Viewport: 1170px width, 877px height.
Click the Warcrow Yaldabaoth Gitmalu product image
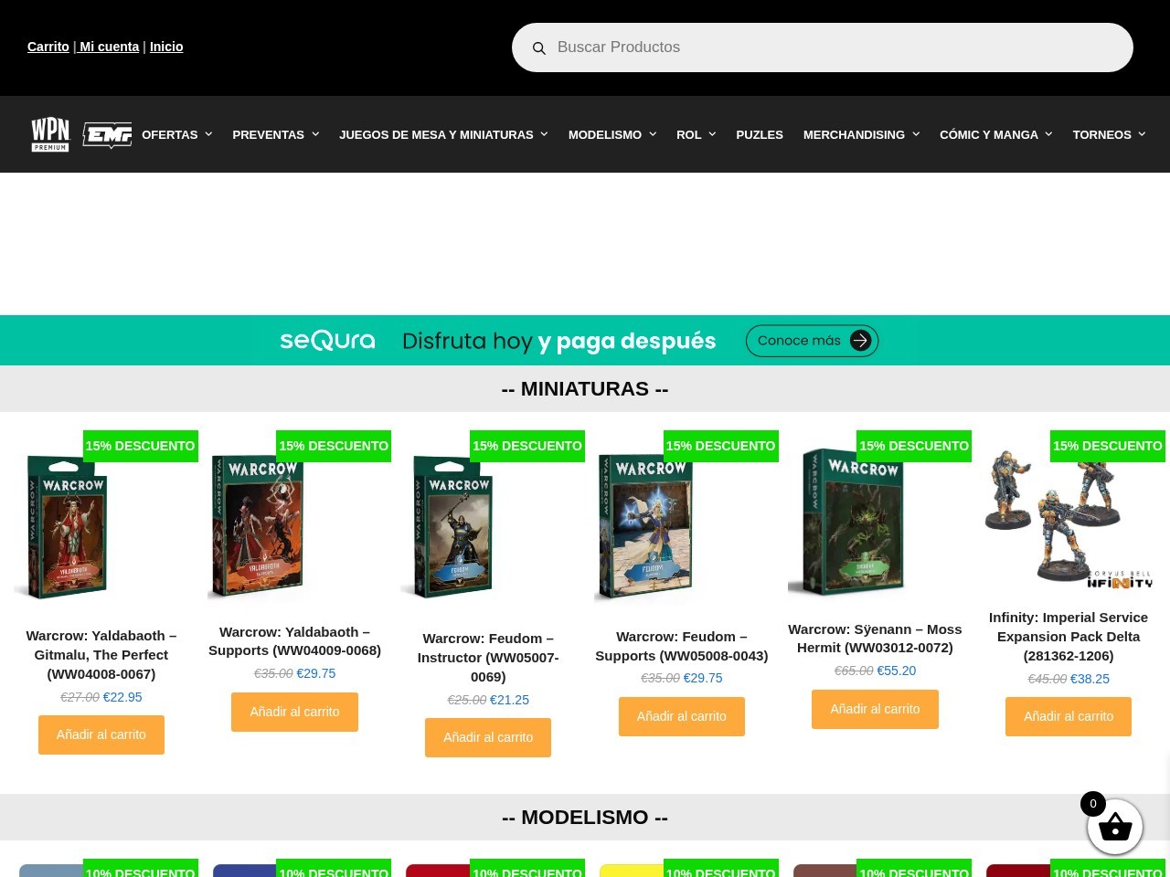tap(65, 526)
